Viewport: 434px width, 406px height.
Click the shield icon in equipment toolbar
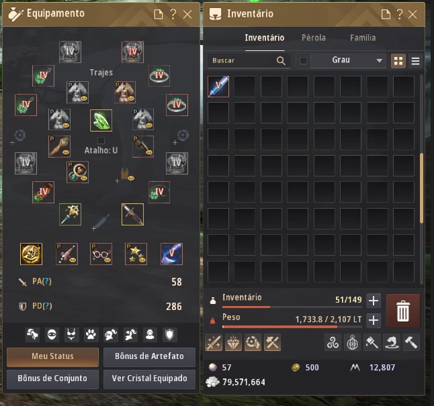[x=170, y=335]
